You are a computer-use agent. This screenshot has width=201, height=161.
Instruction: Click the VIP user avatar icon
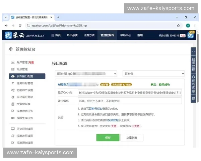click(191, 35)
